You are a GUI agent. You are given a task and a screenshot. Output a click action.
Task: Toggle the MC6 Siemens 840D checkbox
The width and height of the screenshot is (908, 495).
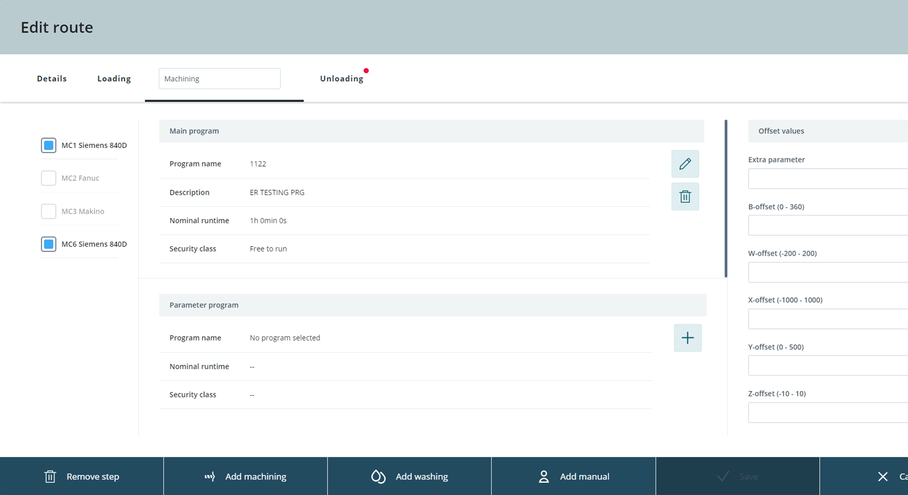[49, 244]
